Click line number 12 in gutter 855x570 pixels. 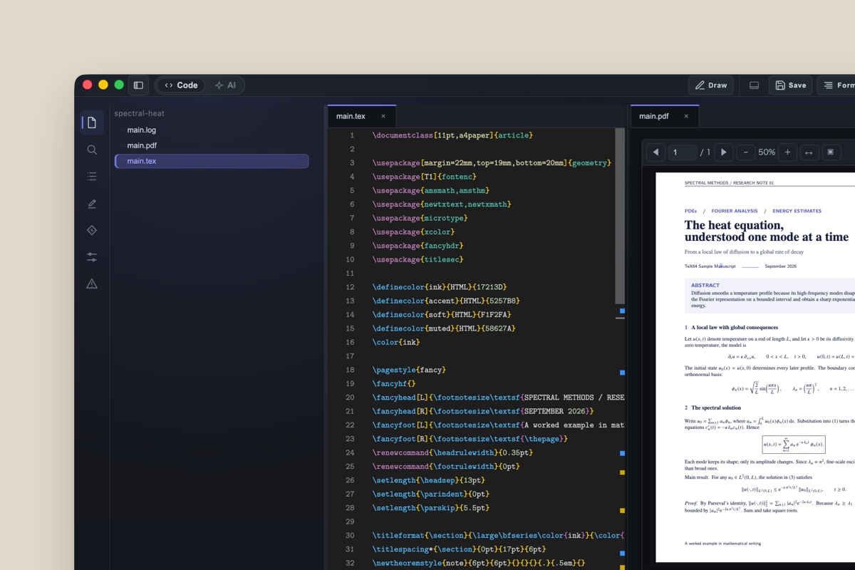[x=350, y=287]
